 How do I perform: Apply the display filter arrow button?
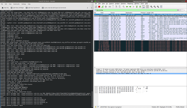click(x=180, y=10)
